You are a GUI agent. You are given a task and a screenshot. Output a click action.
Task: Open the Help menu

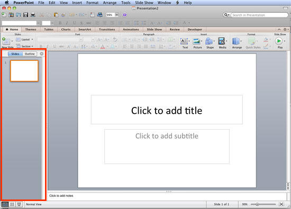[188, 3]
